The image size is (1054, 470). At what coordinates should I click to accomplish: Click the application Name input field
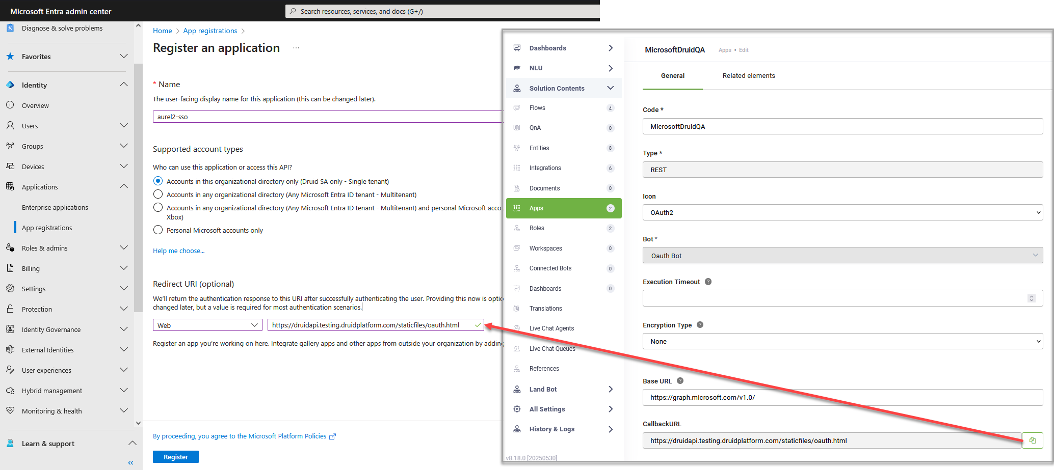tap(327, 117)
